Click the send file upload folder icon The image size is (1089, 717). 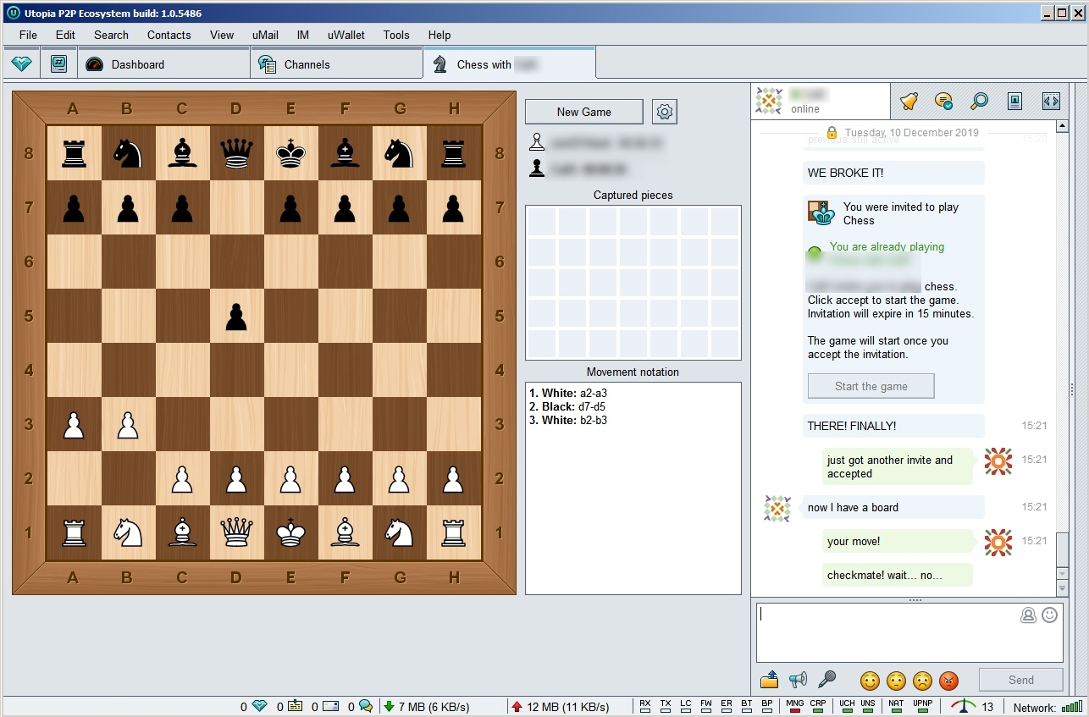769,680
